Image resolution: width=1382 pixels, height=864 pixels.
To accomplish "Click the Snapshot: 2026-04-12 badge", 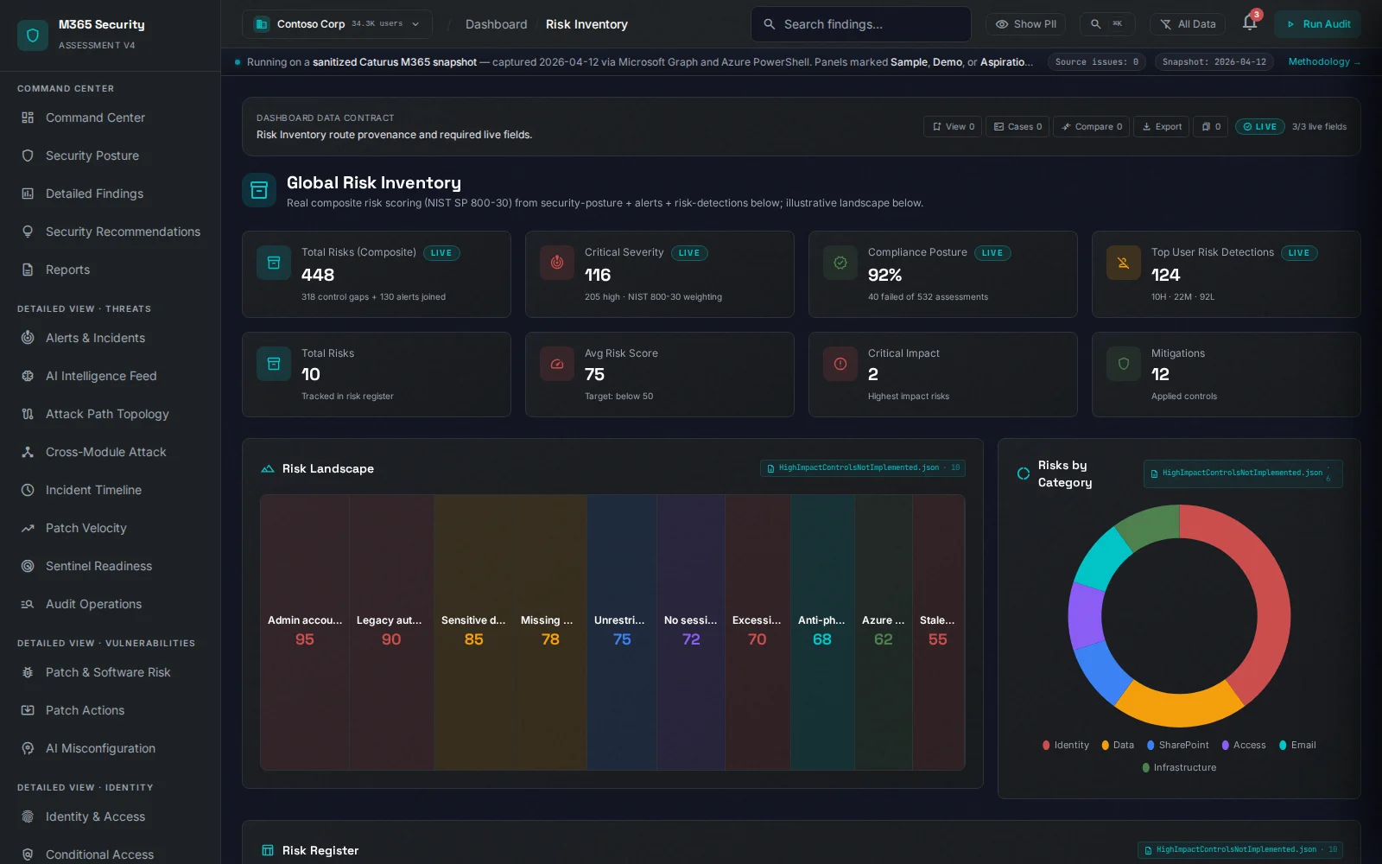I will (1214, 62).
